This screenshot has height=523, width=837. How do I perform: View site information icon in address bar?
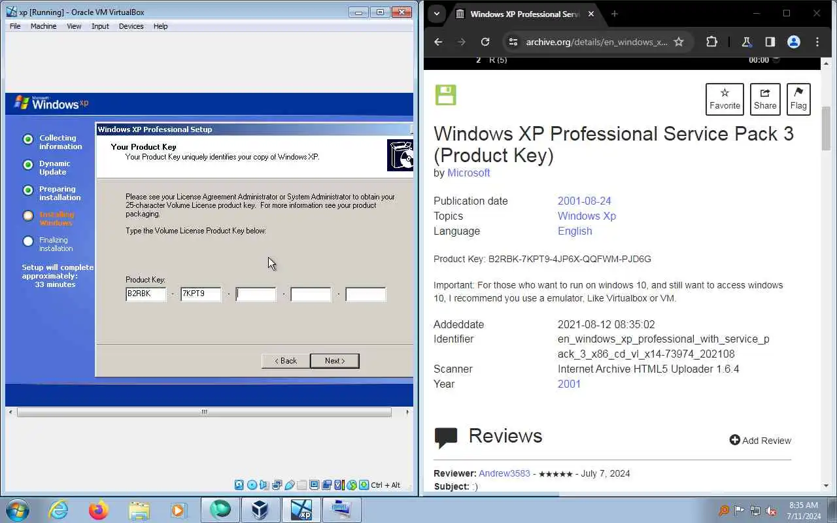[514, 42]
